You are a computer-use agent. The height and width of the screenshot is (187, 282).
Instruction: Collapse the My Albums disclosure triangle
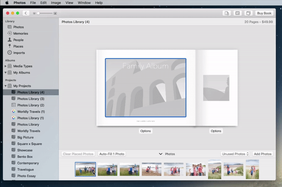(x=5, y=73)
